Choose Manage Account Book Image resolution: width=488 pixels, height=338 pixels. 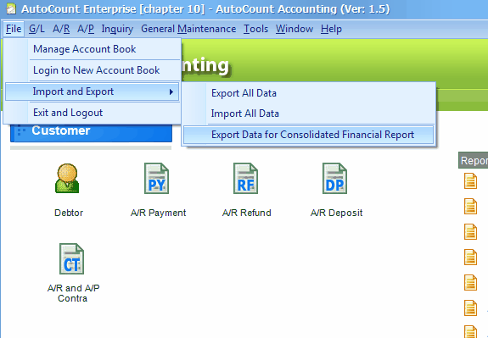coord(93,49)
